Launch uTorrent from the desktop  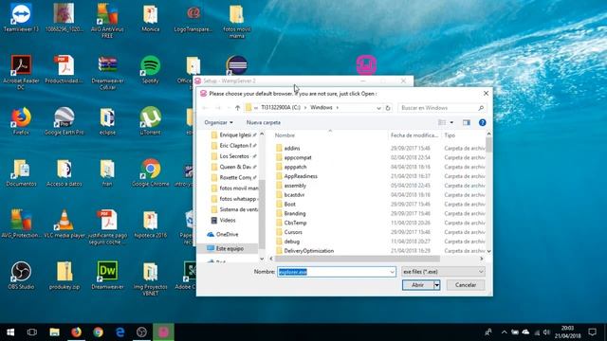(x=150, y=120)
